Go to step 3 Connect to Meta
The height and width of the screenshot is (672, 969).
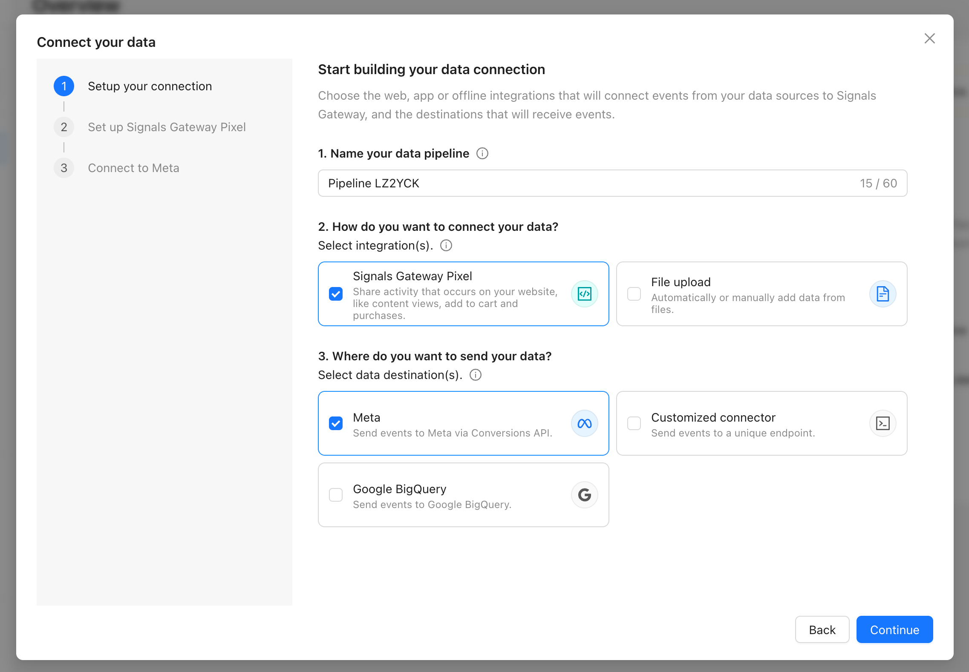(117, 168)
